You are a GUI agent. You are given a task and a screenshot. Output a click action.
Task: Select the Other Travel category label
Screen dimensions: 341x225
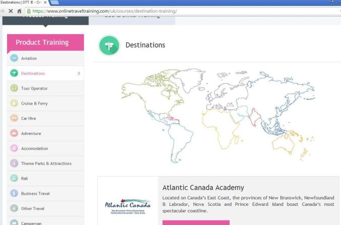pos(33,208)
